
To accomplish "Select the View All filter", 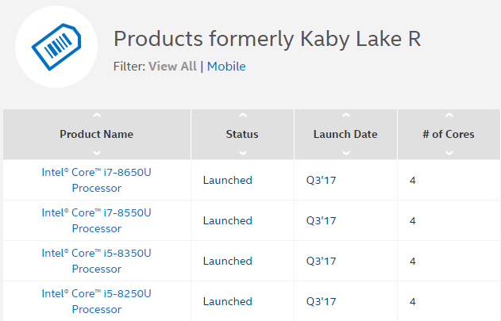I will click(x=172, y=67).
